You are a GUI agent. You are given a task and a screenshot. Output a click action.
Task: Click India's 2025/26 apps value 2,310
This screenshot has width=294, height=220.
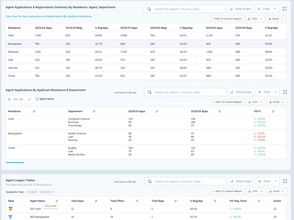[209, 35]
